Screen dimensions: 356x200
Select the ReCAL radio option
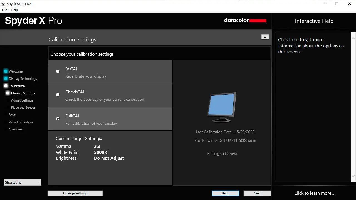tap(58, 71)
